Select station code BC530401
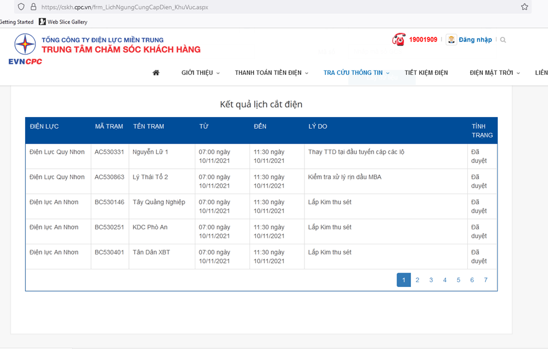Screen dimensions: 548x349 click(x=109, y=252)
